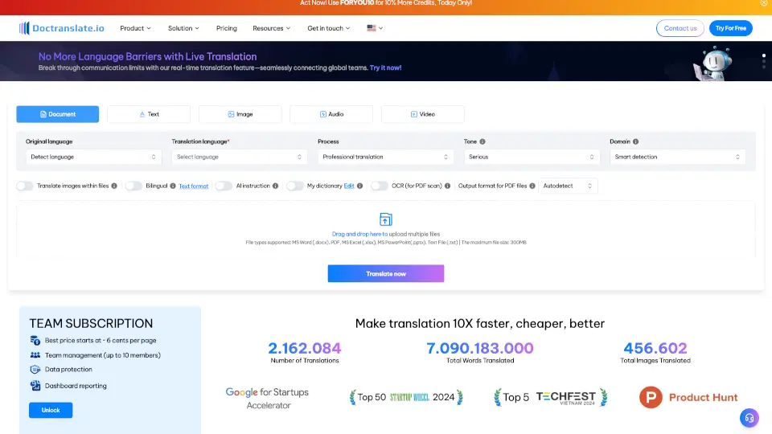The width and height of the screenshot is (772, 434).
Task: Click the first banner carousel dot
Action: pyautogui.click(x=764, y=55)
